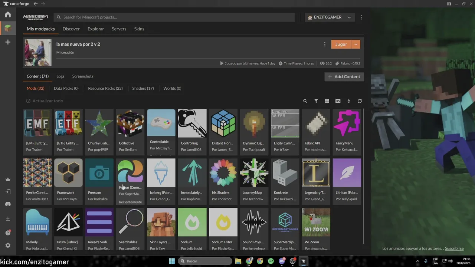Open the settings gear in the sidebar
475x267 pixels.
(8, 245)
